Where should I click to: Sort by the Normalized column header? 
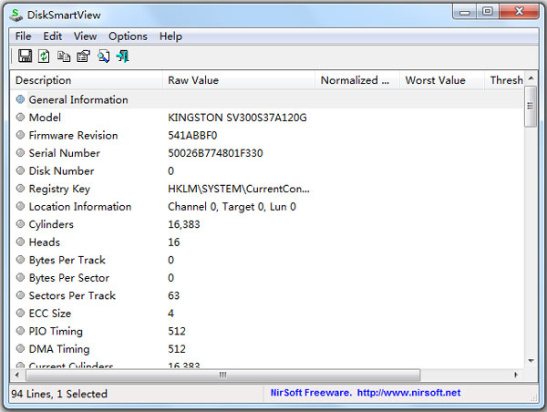[x=357, y=80]
